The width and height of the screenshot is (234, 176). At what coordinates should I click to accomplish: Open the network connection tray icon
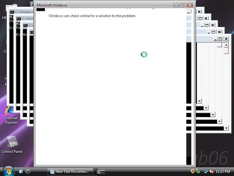coord(206,171)
